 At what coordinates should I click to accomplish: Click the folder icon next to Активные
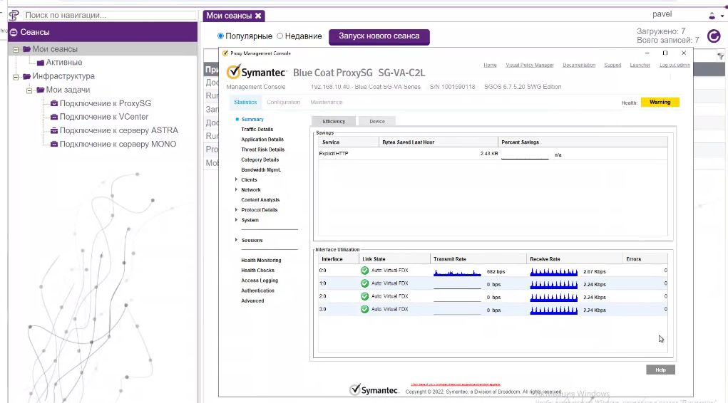coord(41,63)
